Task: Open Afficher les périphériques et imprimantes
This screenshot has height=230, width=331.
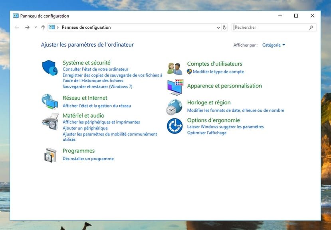Action: click(101, 122)
